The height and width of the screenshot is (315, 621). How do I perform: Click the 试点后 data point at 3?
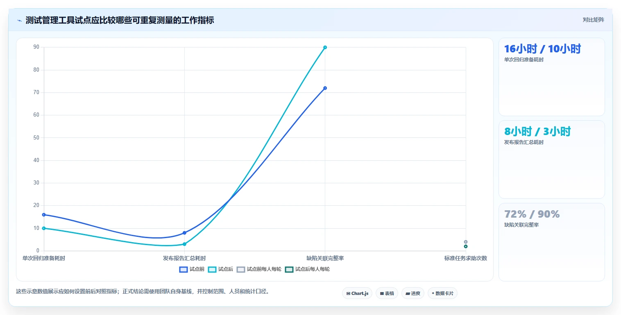click(184, 244)
